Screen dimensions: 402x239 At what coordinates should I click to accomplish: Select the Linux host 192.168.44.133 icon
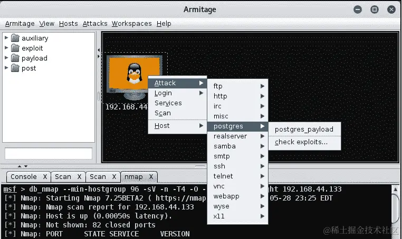click(x=134, y=78)
